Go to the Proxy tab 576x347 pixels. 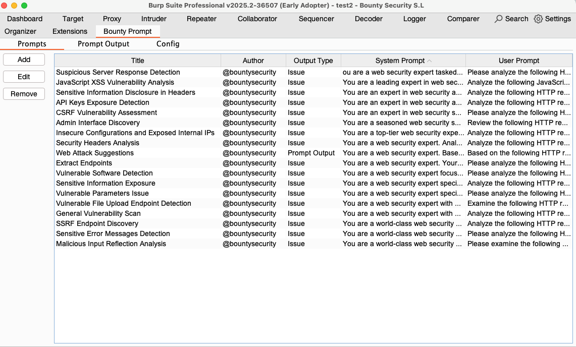pyautogui.click(x=112, y=19)
